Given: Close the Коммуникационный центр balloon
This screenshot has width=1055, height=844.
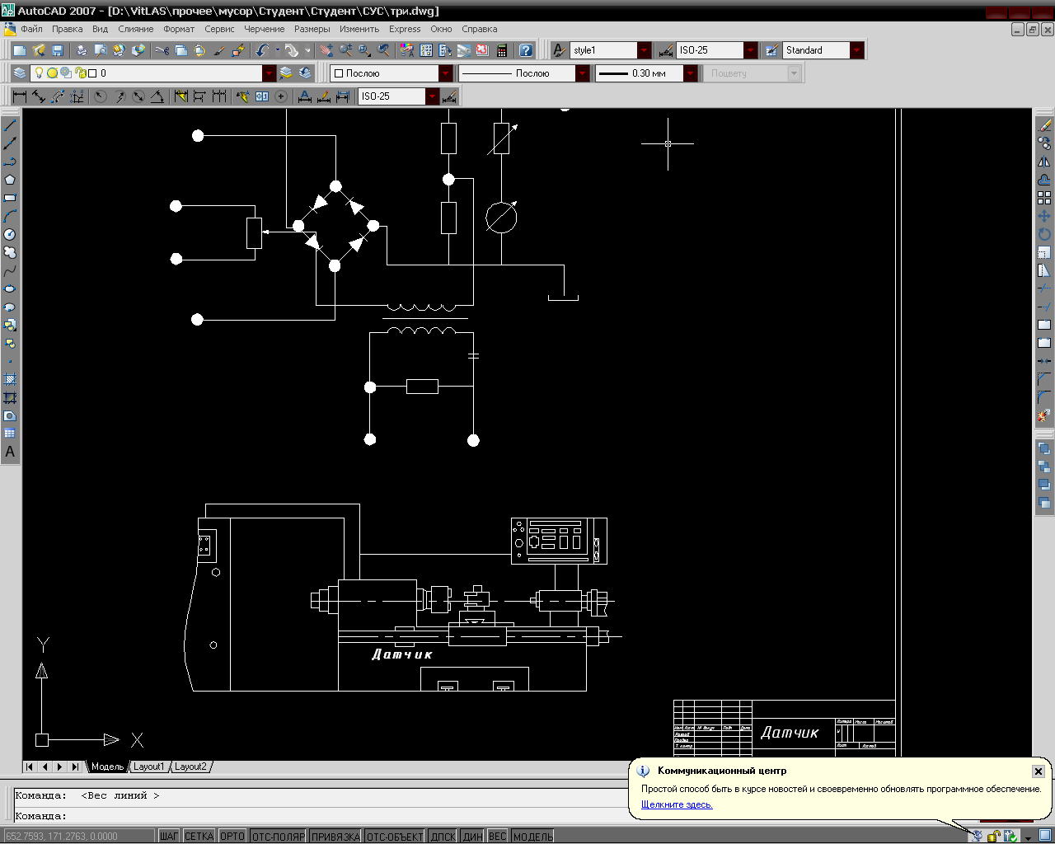Looking at the screenshot, I should (x=1039, y=771).
